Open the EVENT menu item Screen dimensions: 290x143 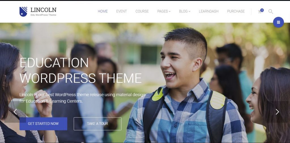121,11
